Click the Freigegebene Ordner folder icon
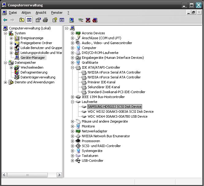This screenshot has height=186, width=204. (17, 43)
